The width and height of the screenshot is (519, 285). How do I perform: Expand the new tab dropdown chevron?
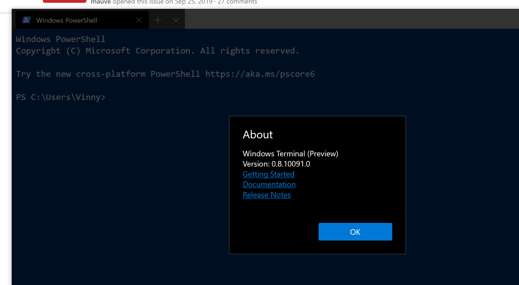click(176, 20)
